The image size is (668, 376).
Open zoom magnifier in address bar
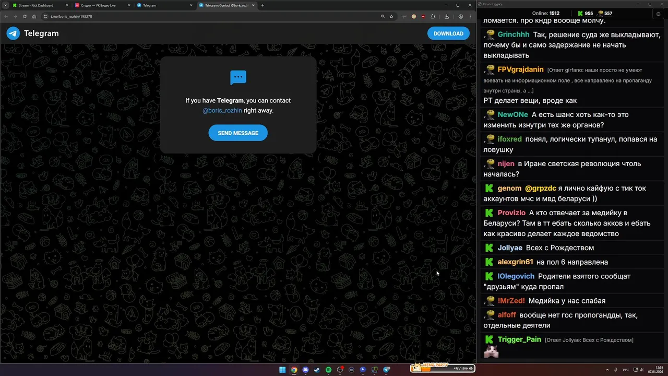point(383,16)
